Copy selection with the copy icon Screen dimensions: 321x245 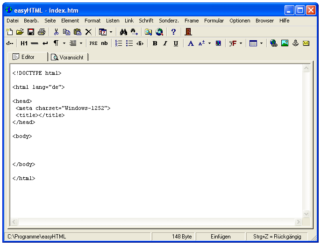pyautogui.click(x=66, y=32)
